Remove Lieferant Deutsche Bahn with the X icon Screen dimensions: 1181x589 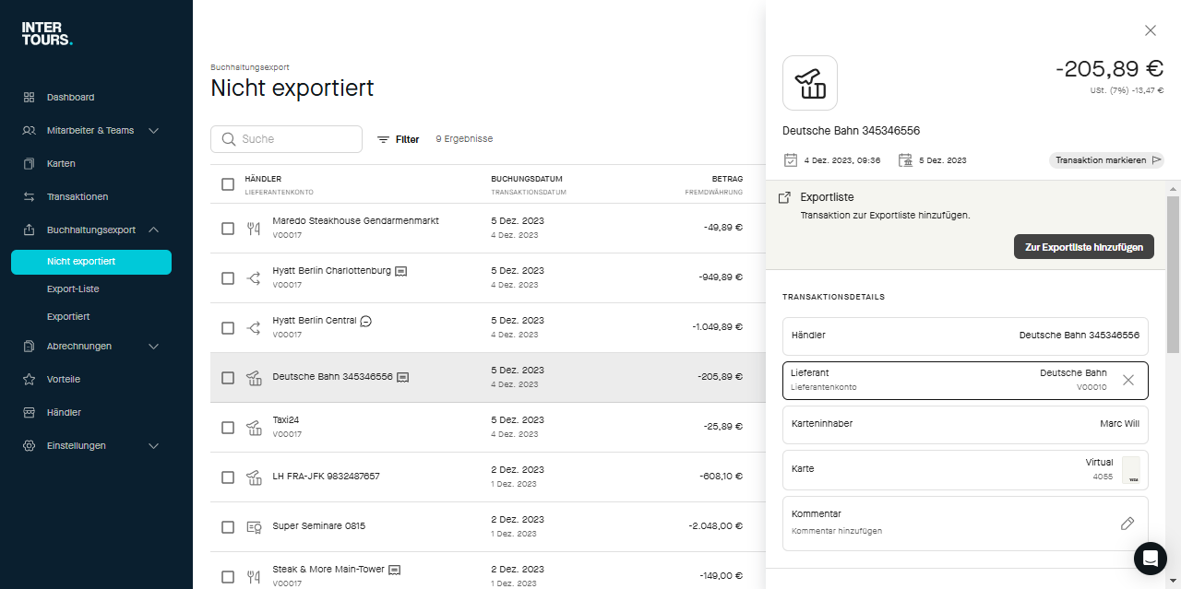(1127, 380)
